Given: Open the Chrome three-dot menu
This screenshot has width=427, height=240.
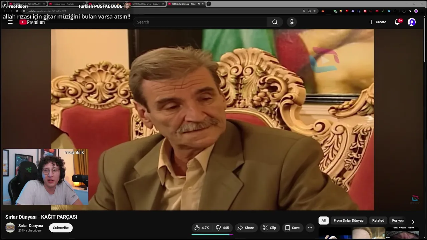Looking at the screenshot, I should click(422, 11).
